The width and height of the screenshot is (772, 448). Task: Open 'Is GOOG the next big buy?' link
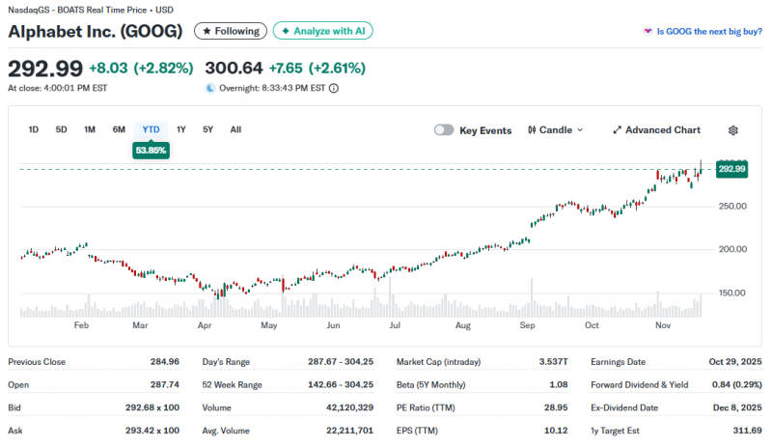point(709,32)
